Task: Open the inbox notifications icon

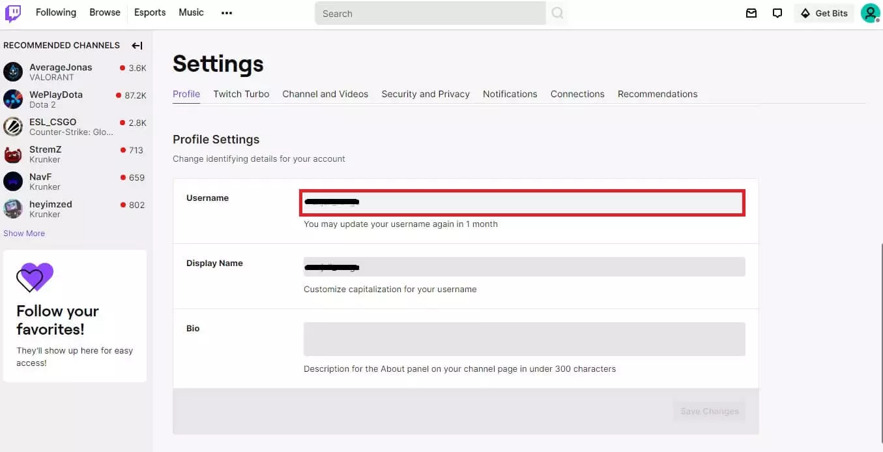Action: [x=751, y=13]
